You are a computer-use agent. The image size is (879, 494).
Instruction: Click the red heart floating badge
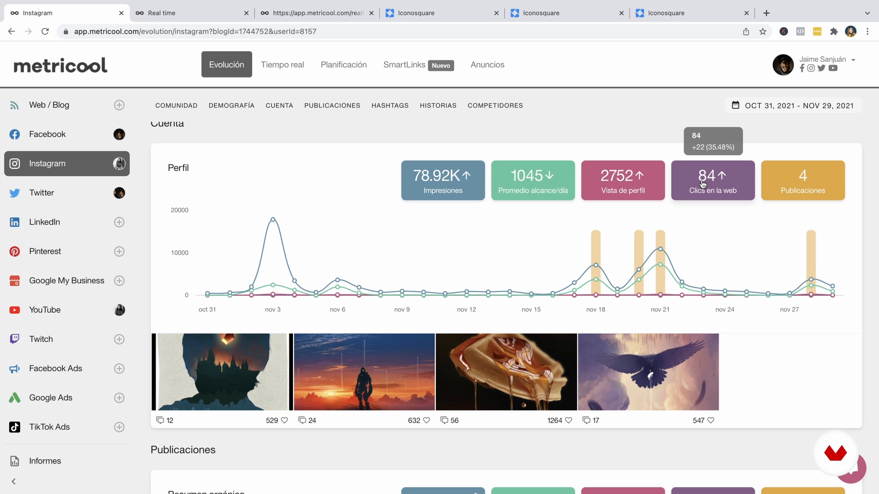(x=836, y=453)
